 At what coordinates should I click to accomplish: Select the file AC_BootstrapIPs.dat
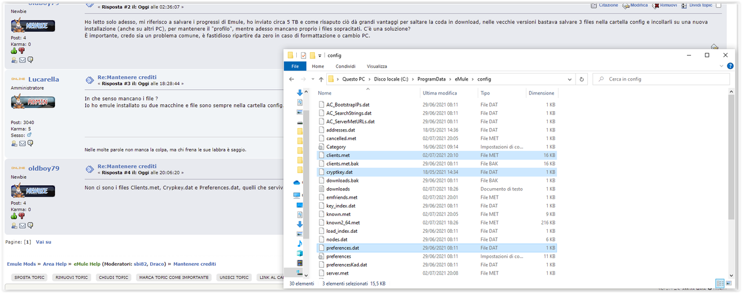(x=437, y=105)
